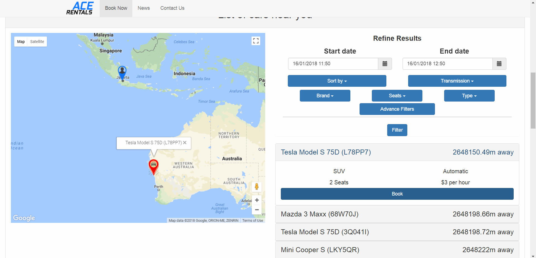Screen dimensions: 536x258
Task: Go to Contact Us page
Action: pos(172,8)
